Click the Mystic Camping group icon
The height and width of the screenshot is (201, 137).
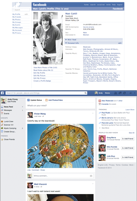click(2, 128)
